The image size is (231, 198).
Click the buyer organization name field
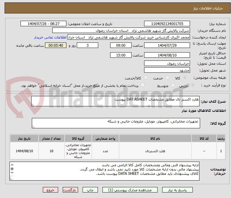pyautogui.click(x=121, y=31)
